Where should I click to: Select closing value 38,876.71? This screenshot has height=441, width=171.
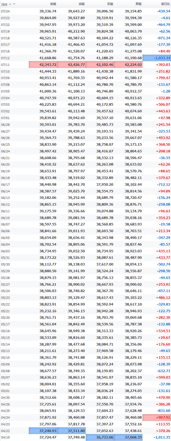(x=133, y=204)
